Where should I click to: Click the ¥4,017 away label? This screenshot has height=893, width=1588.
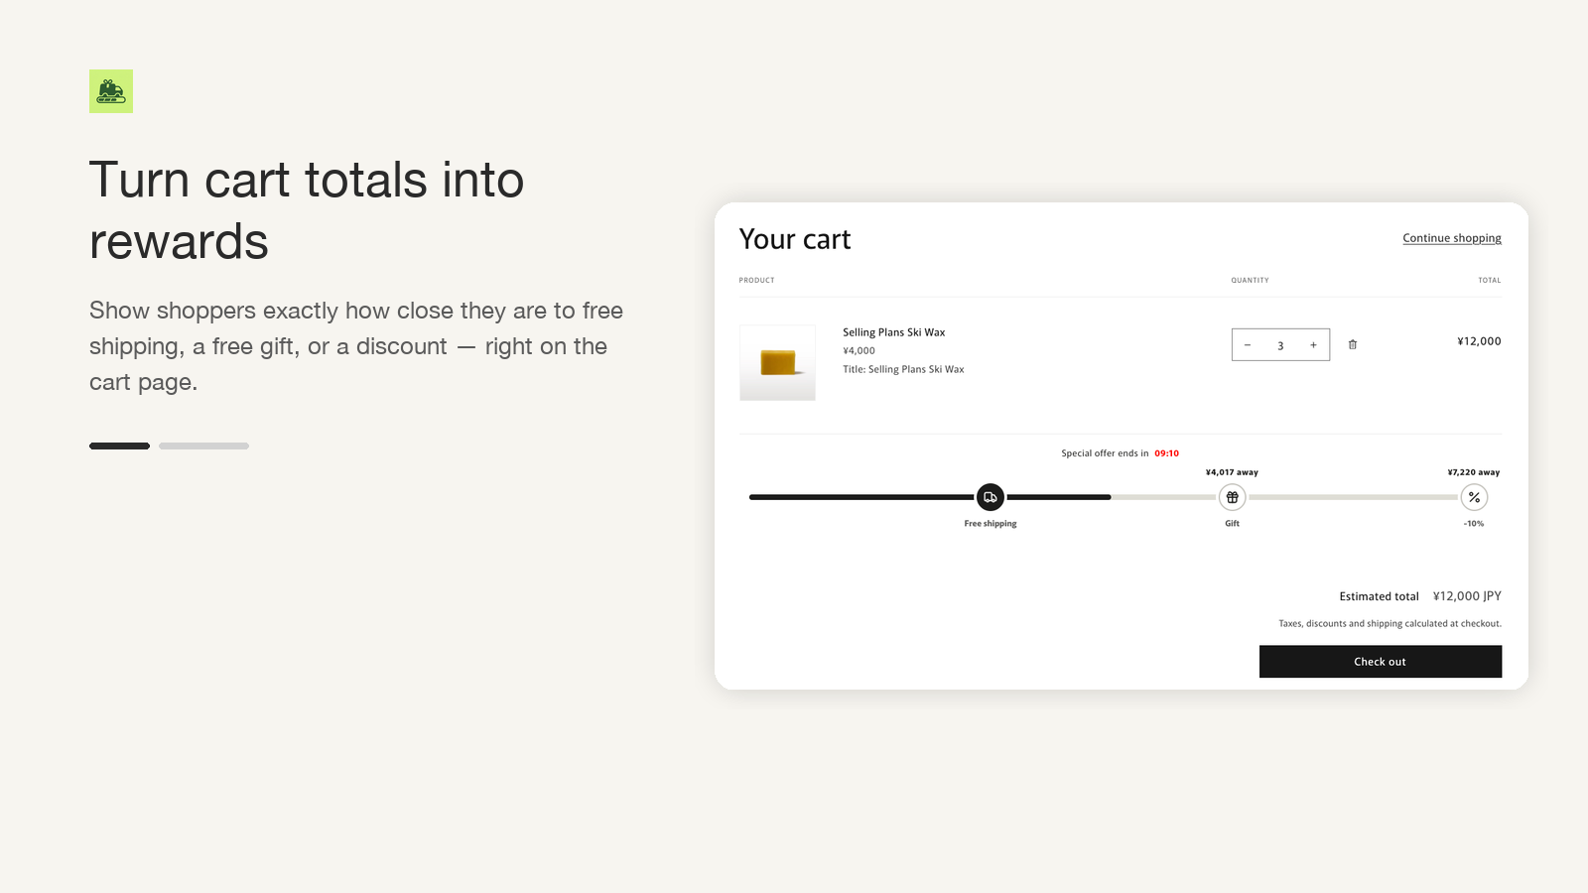(x=1232, y=472)
